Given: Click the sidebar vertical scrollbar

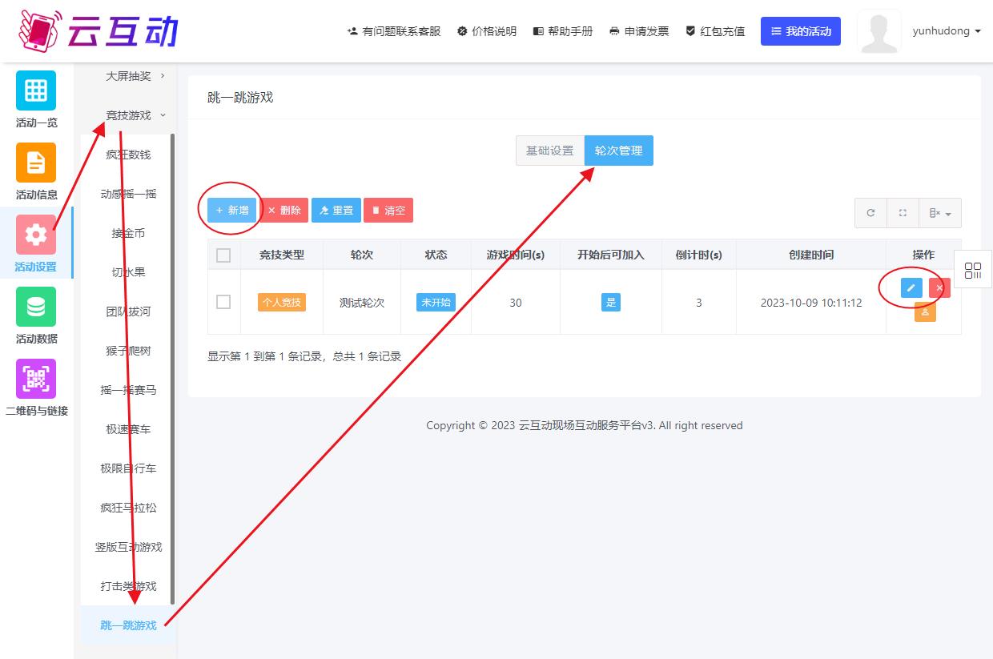Looking at the screenshot, I should click(172, 368).
